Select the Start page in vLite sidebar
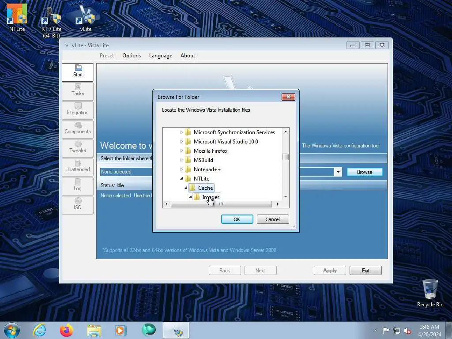 [78, 72]
